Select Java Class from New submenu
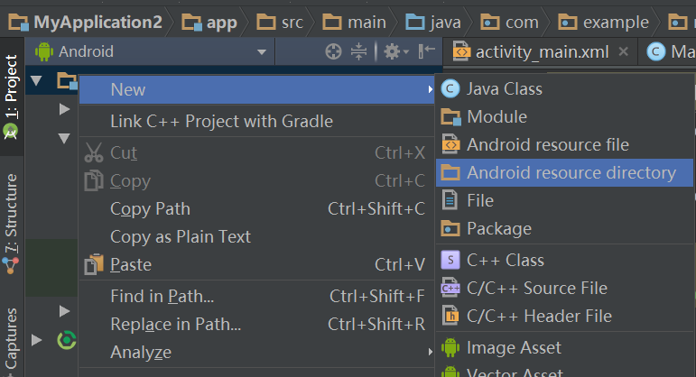The image size is (696, 377). click(504, 88)
